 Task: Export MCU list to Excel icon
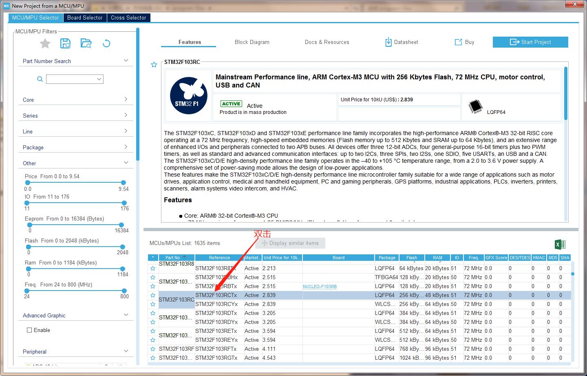[560, 244]
